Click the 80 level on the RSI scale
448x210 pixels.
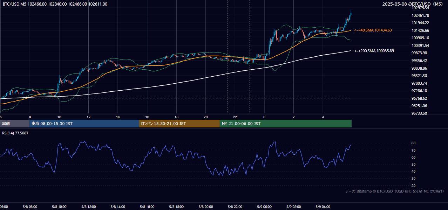pyautogui.click(x=414, y=143)
